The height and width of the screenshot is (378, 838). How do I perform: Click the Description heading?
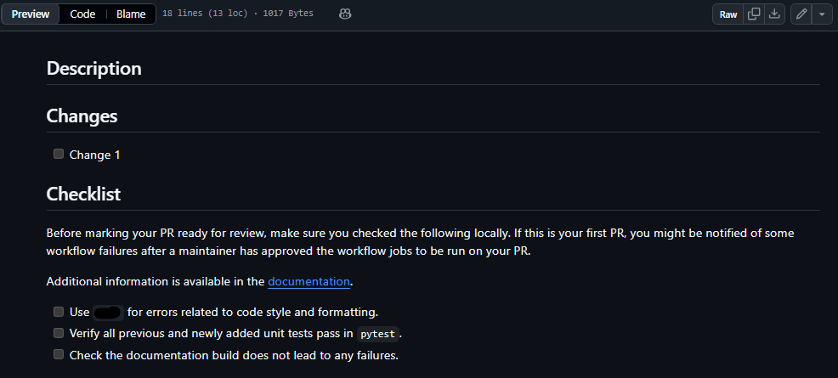pyautogui.click(x=93, y=68)
